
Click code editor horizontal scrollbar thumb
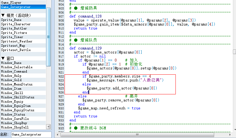point(137,135)
